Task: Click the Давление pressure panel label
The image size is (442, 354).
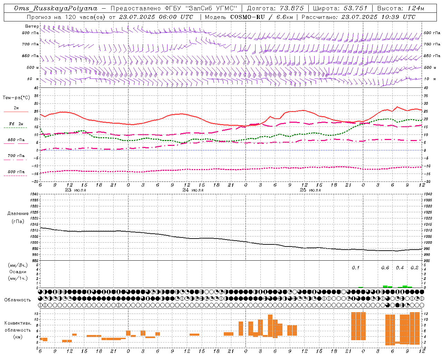Action: tap(18, 214)
